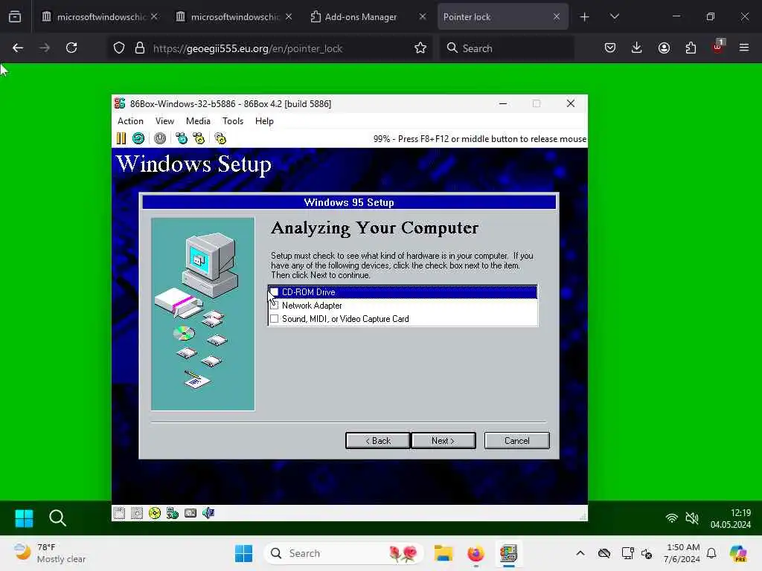Viewport: 762px width, 571px height.
Task: Click the gray cartridge status bar icon
Action: pos(190,513)
